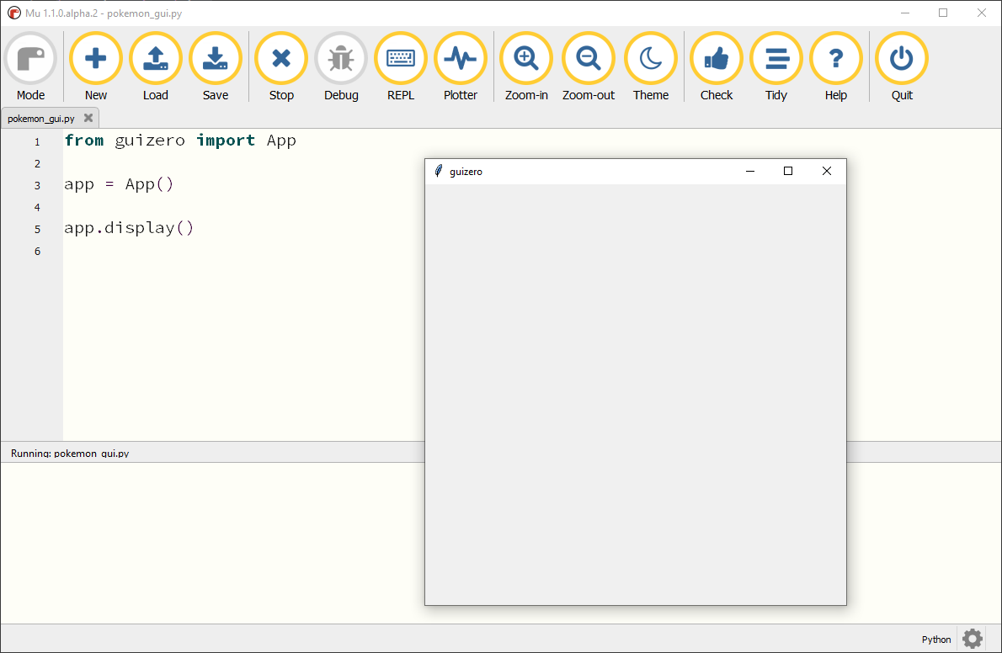1002x653 pixels.
Task: Click the guizero window feather icon
Action: 439,171
